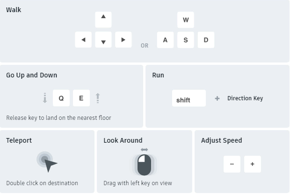The image size is (290, 194).
Task: Click the W walk key
Action: tap(186, 20)
